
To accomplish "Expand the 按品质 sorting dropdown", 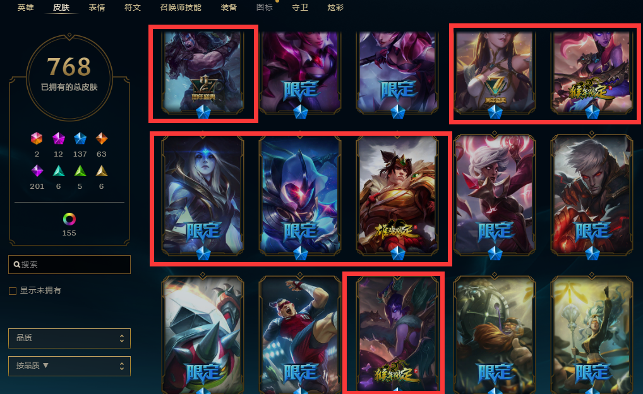I will [x=69, y=366].
